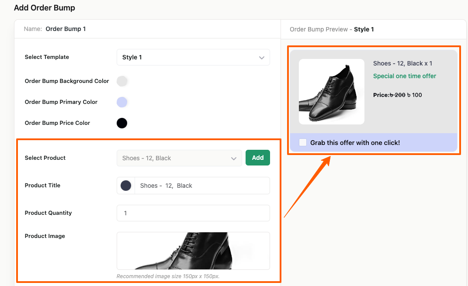
Task: Click the Grab this offer with one click label
Action: [x=355, y=143]
